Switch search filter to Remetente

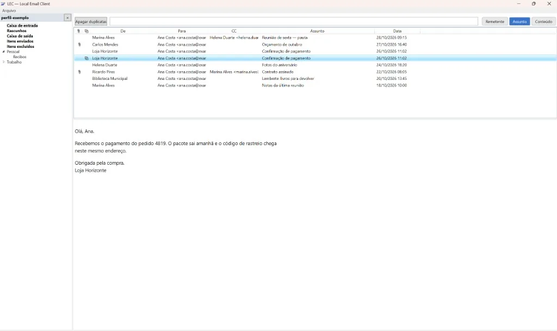tap(494, 22)
